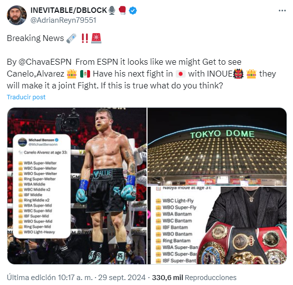Click the red siren emoji
Image resolution: width=293 pixels, height=285 pixels.
click(96, 38)
